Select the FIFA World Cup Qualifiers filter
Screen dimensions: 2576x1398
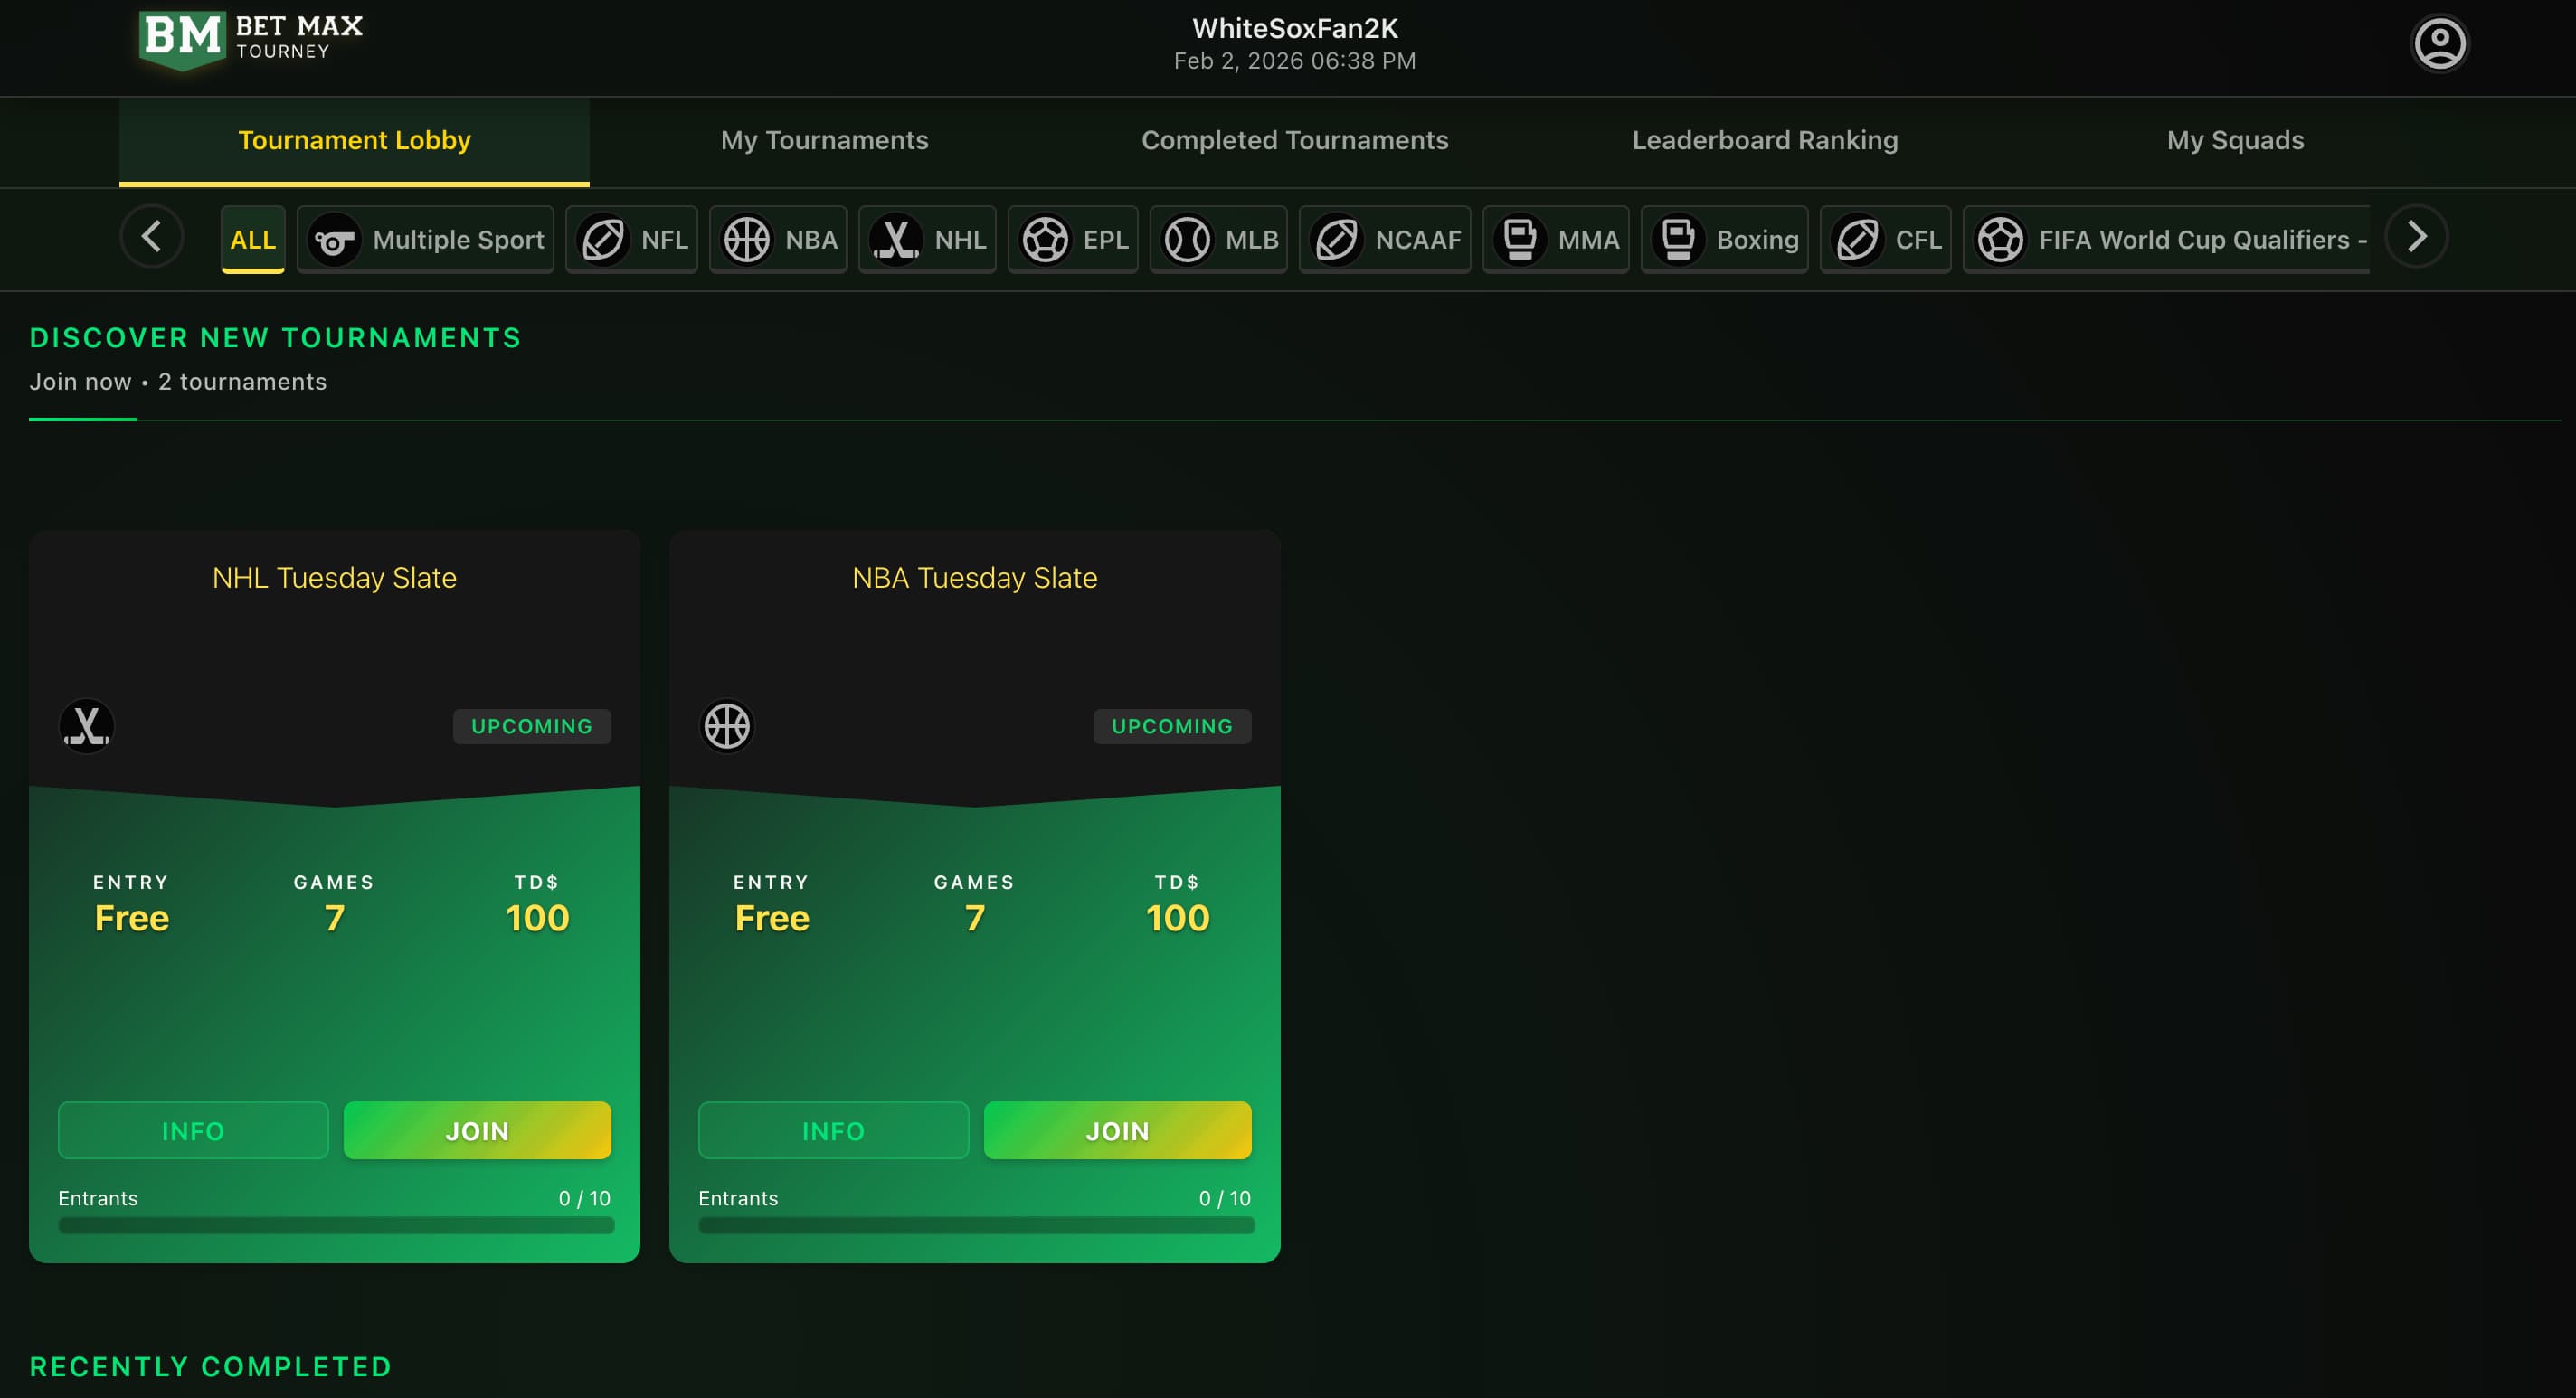[x=2165, y=239]
